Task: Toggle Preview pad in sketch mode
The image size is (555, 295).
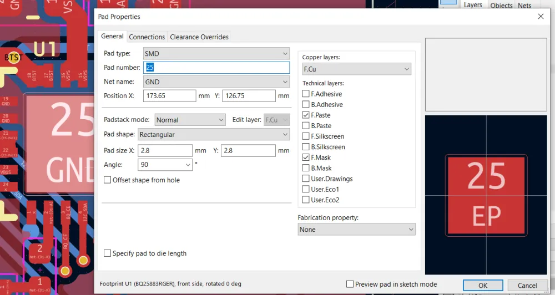Action: (350, 284)
